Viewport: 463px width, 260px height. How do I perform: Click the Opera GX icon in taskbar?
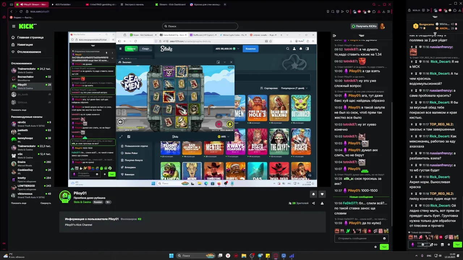pyautogui.click(x=276, y=256)
